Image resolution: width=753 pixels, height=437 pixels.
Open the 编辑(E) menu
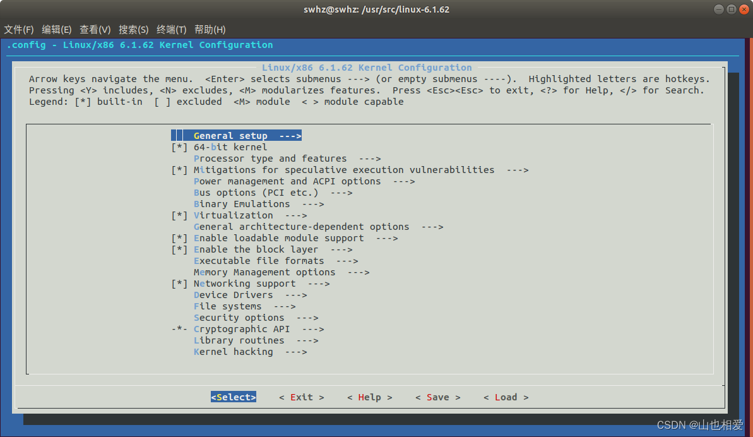coord(57,30)
